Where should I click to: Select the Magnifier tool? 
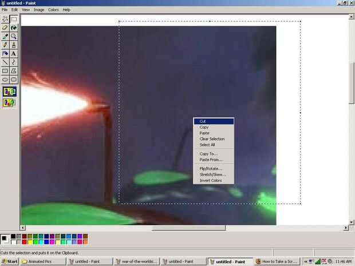14,37
